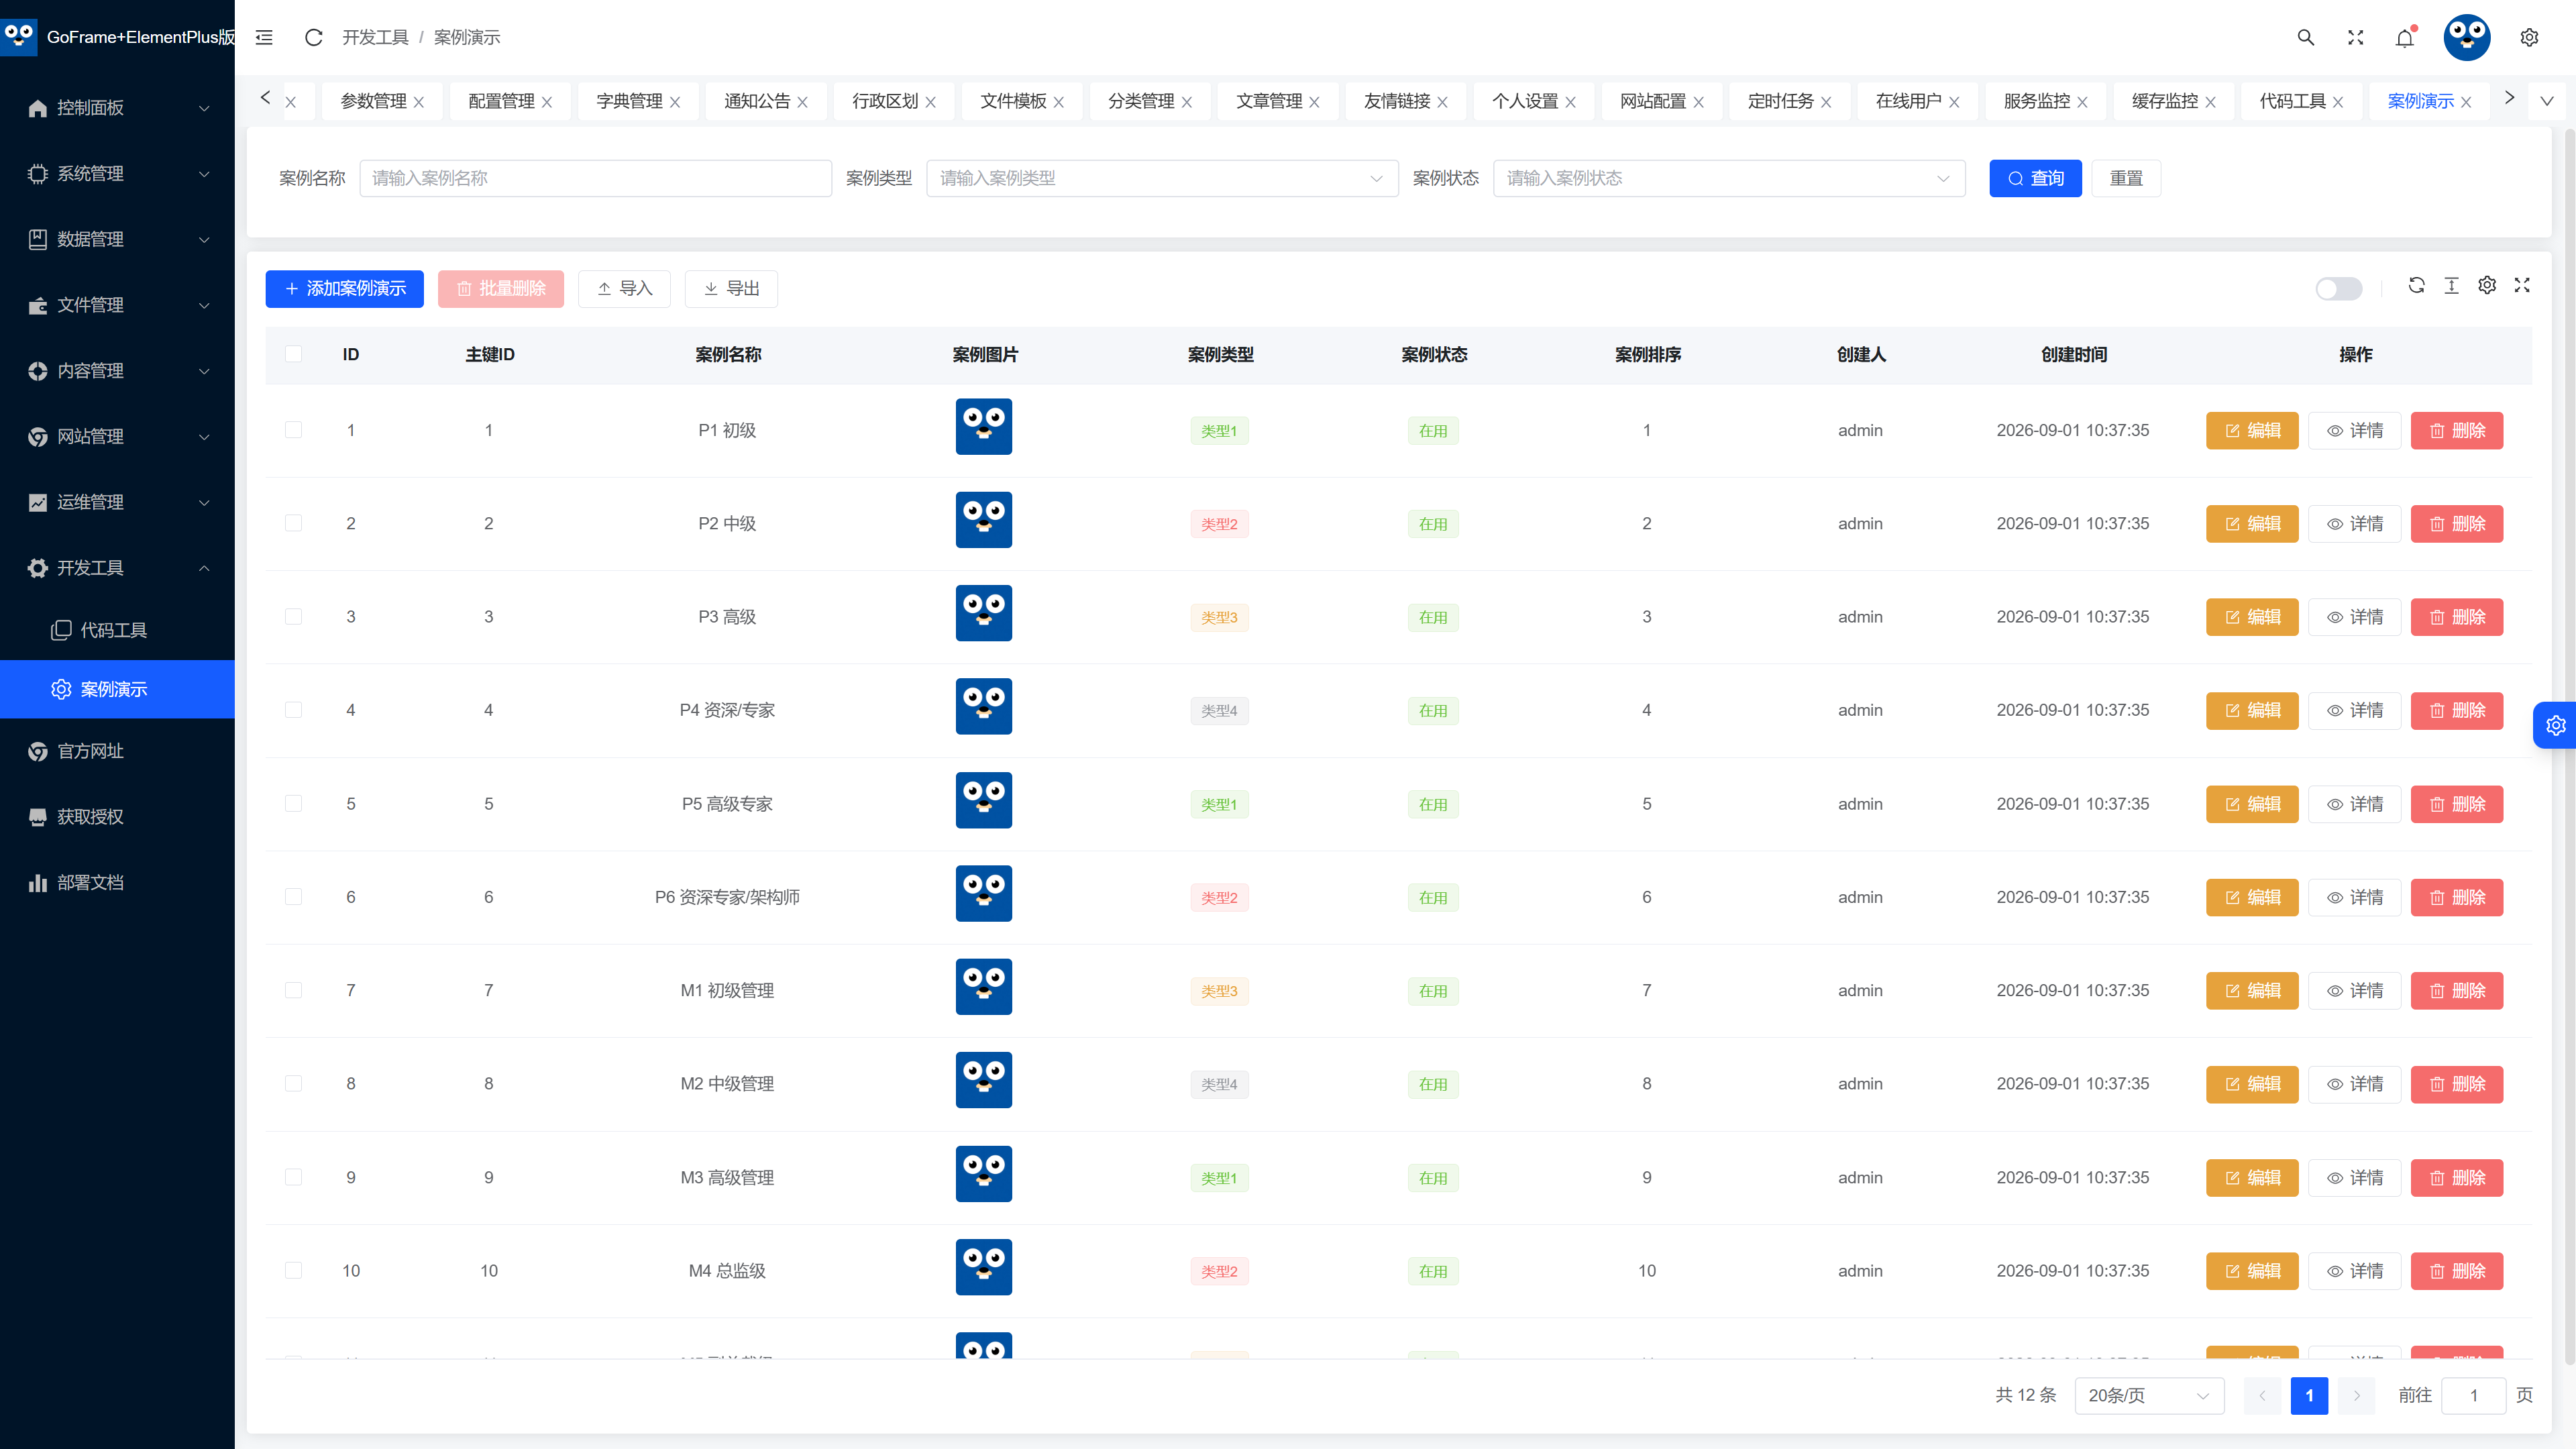Screen dimensions: 2576x1449
Task: Open the notification bell
Action: click(x=2405, y=37)
